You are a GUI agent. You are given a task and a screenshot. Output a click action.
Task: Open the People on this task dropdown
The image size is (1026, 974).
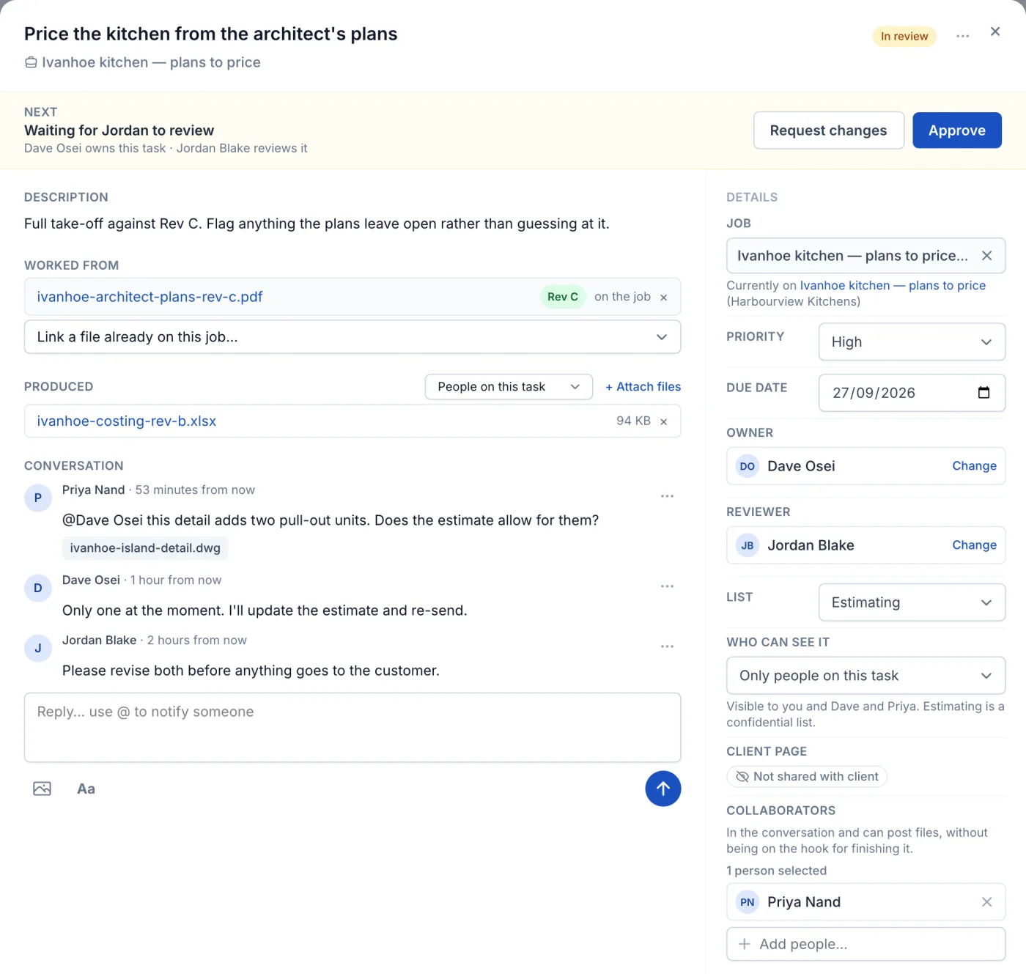pyautogui.click(x=509, y=387)
